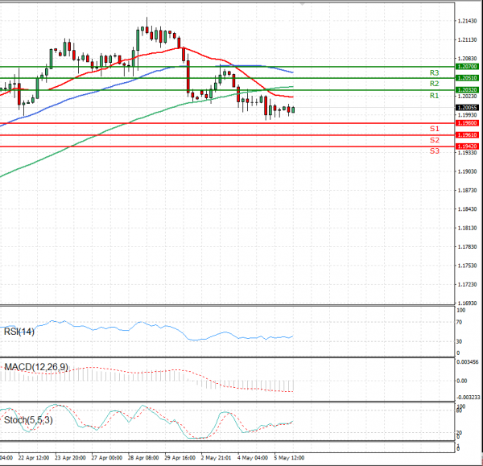The image size is (483, 466).
Task: Click the 1.20510 resistance price tag
Action: click(467, 78)
